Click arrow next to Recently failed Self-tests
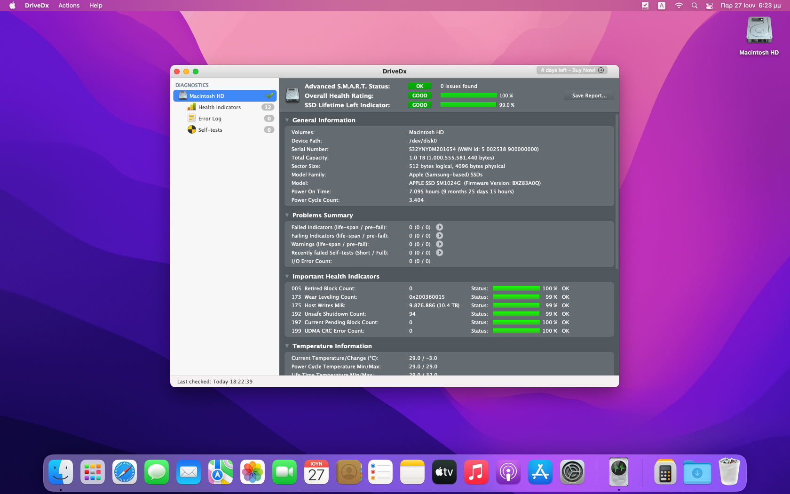The image size is (790, 494). pos(440,253)
